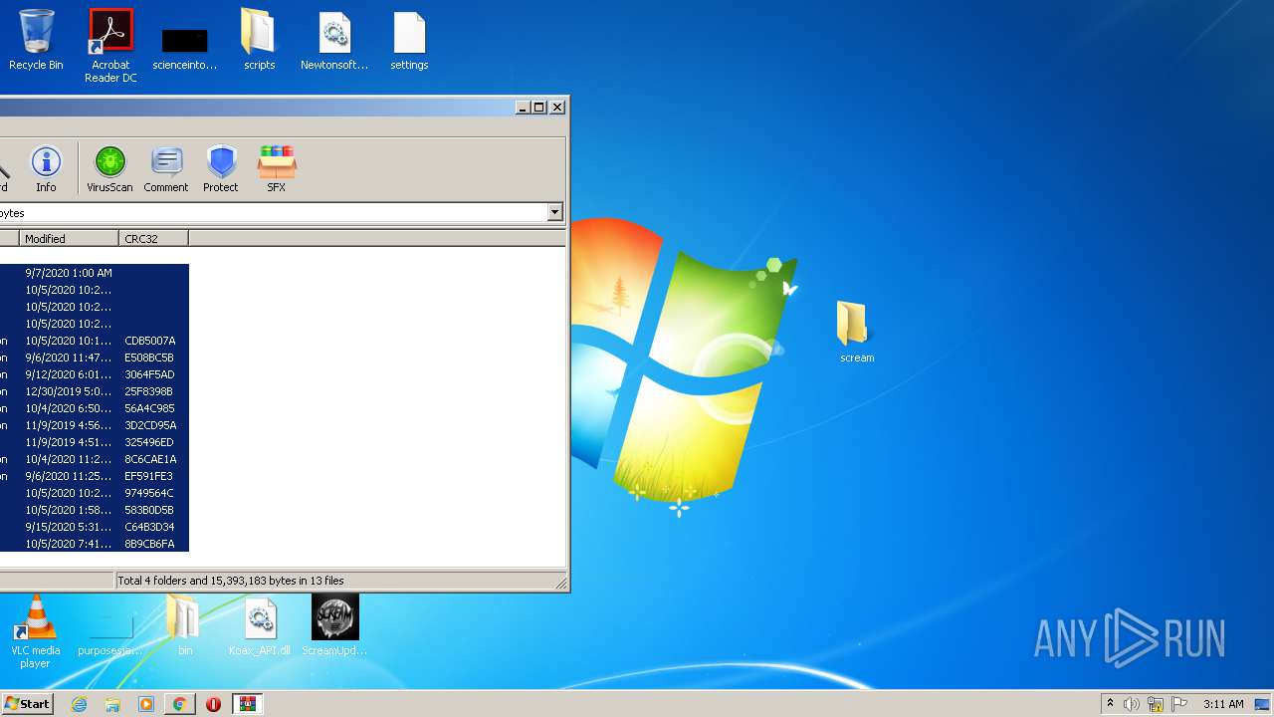This screenshot has width=1274, height=717.
Task: Open the Start menu
Action: tap(27, 704)
